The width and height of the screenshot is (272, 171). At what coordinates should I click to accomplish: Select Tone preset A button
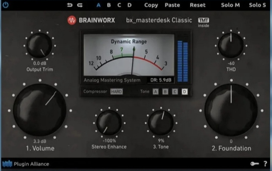click(x=155, y=92)
